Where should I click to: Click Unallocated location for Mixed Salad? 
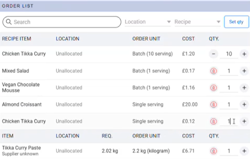(x=69, y=71)
